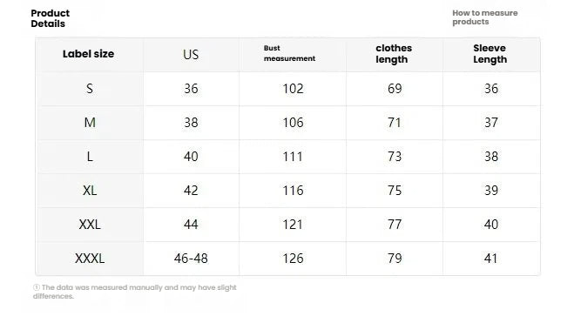The image size is (574, 323).
Task: Click the bust measurement value 102
Action: tap(293, 89)
